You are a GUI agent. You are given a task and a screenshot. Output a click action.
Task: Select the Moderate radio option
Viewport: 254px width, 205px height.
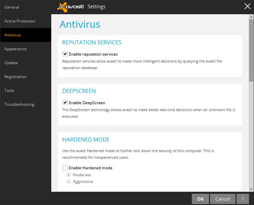click(x=69, y=175)
